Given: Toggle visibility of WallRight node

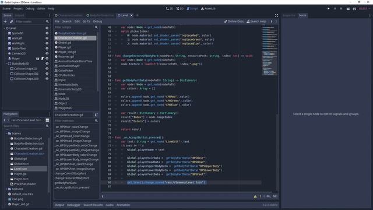Looking at the screenshot, I should tap(47, 43).
